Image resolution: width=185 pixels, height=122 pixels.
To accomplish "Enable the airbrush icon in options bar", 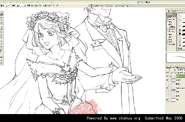I will pyautogui.click(x=57, y=5).
